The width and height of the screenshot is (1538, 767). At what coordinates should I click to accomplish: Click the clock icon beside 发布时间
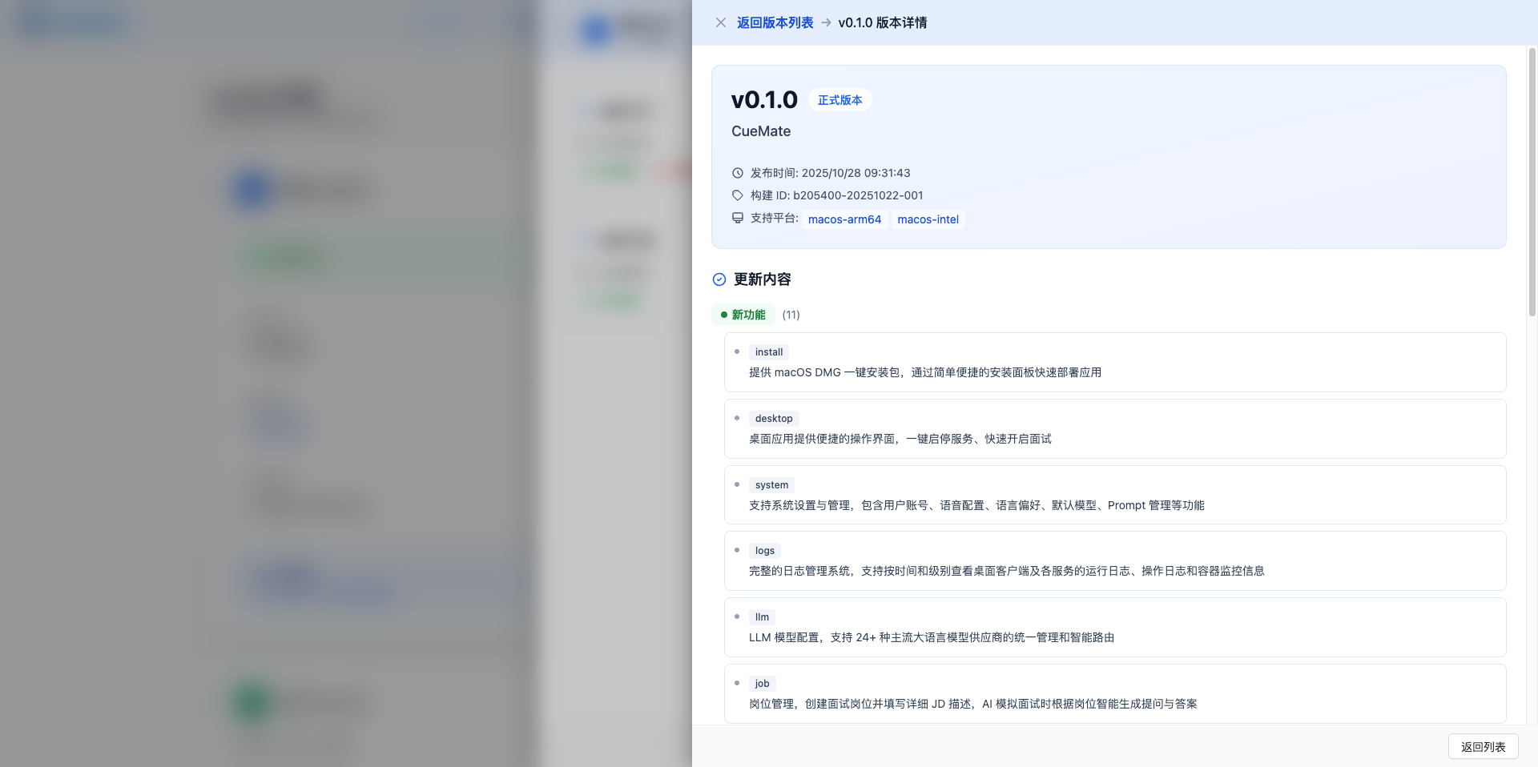point(738,173)
